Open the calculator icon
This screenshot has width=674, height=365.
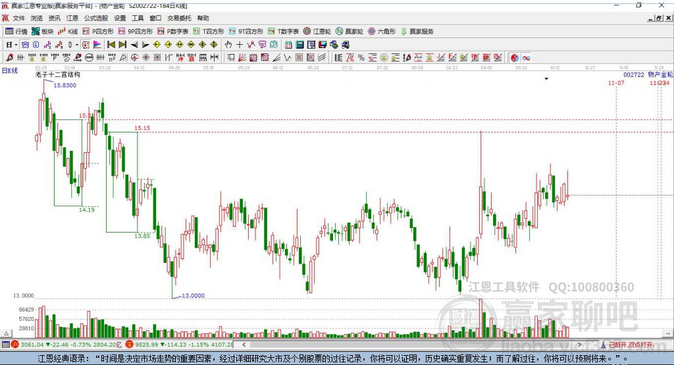click(x=299, y=45)
